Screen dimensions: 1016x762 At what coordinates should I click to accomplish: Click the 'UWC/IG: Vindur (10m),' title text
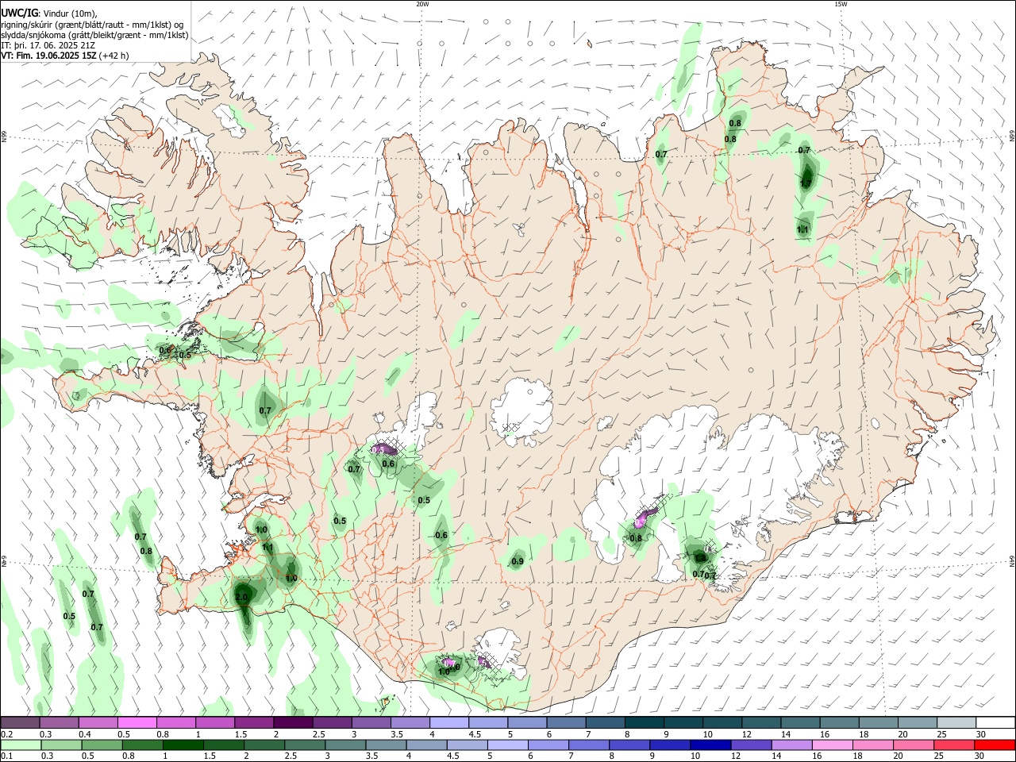[48, 13]
